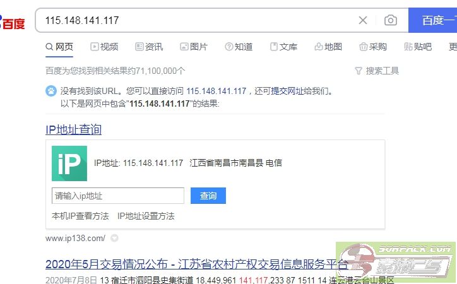Click the Baidu paw notice icon
The width and height of the screenshot is (457, 284).
51,91
